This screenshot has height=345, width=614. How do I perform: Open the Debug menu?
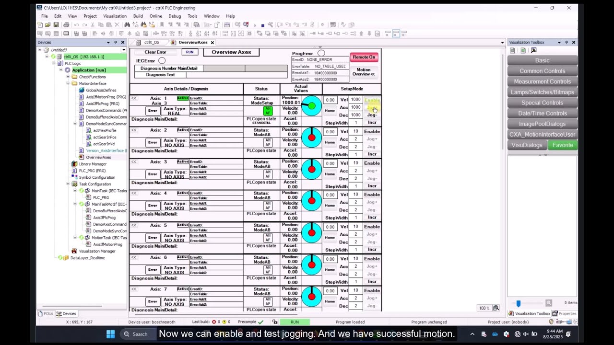click(175, 16)
